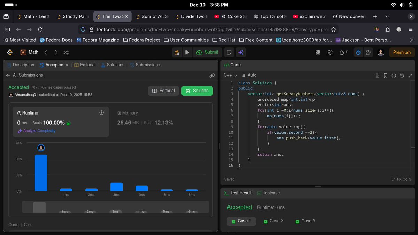This screenshot has width=418, height=235.
Task: Open the Fedora Project bookmark folder
Action: 141,40
